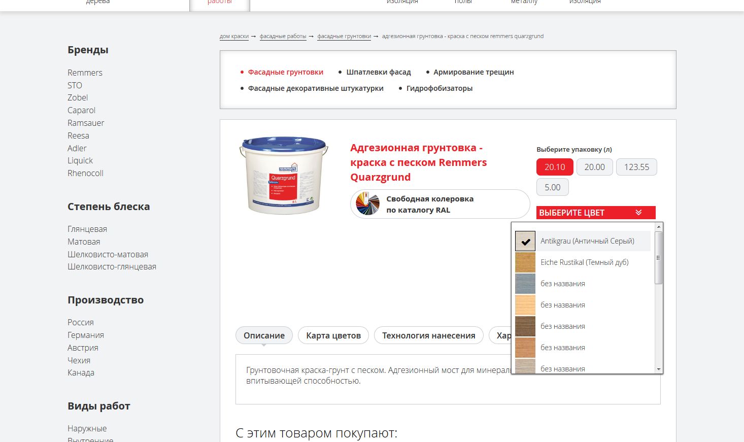The image size is (744, 442).
Task: Filter production by Канада
Action: 81,372
